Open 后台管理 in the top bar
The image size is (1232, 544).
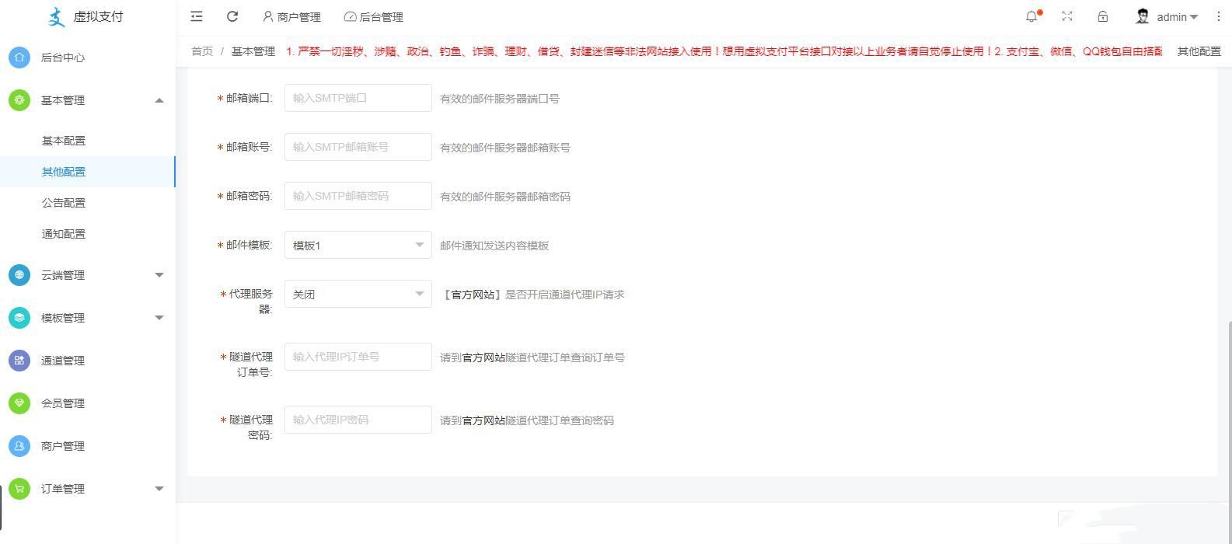tap(373, 16)
